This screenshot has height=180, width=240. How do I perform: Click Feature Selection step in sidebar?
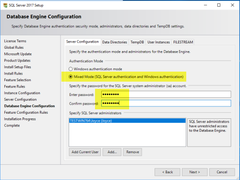coord(17,80)
